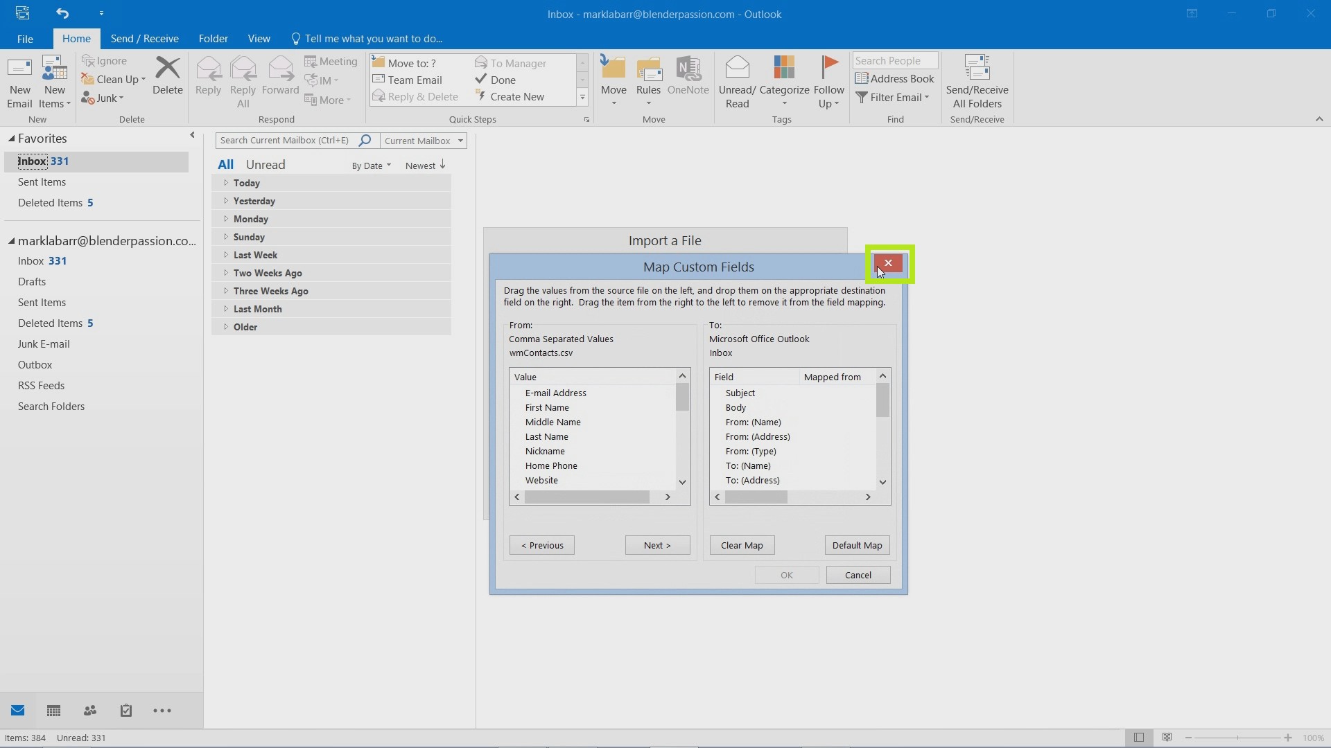The image size is (1331, 748).
Task: Expand the Quick Steps gallery
Action: (582, 98)
